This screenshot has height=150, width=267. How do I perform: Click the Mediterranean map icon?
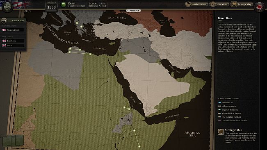point(188,5)
